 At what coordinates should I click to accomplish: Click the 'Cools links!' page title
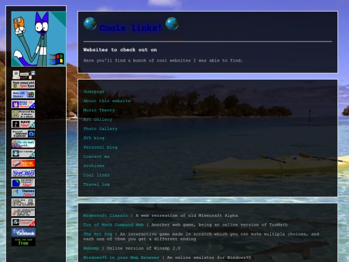tap(131, 28)
